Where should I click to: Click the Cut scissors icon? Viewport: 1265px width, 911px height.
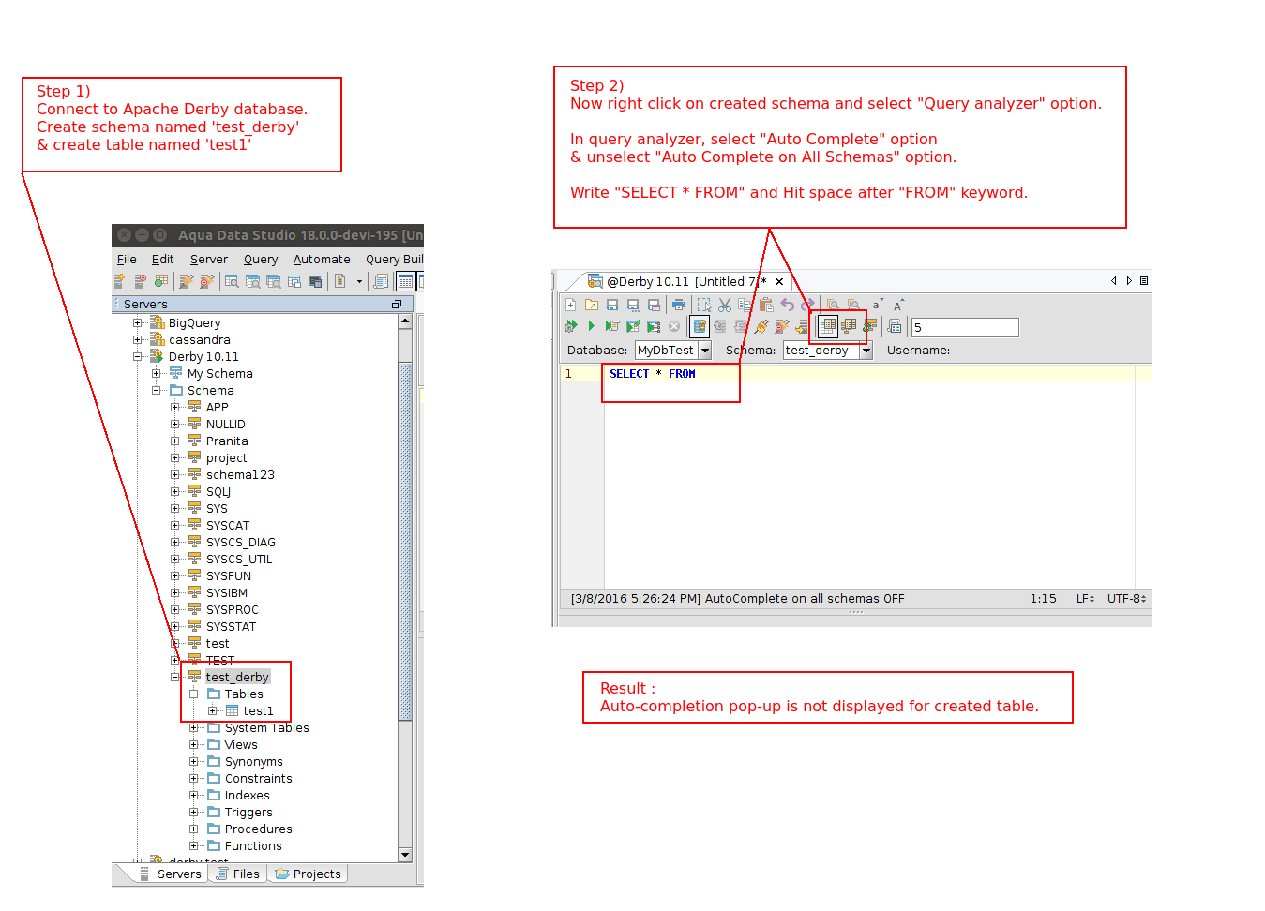point(725,305)
